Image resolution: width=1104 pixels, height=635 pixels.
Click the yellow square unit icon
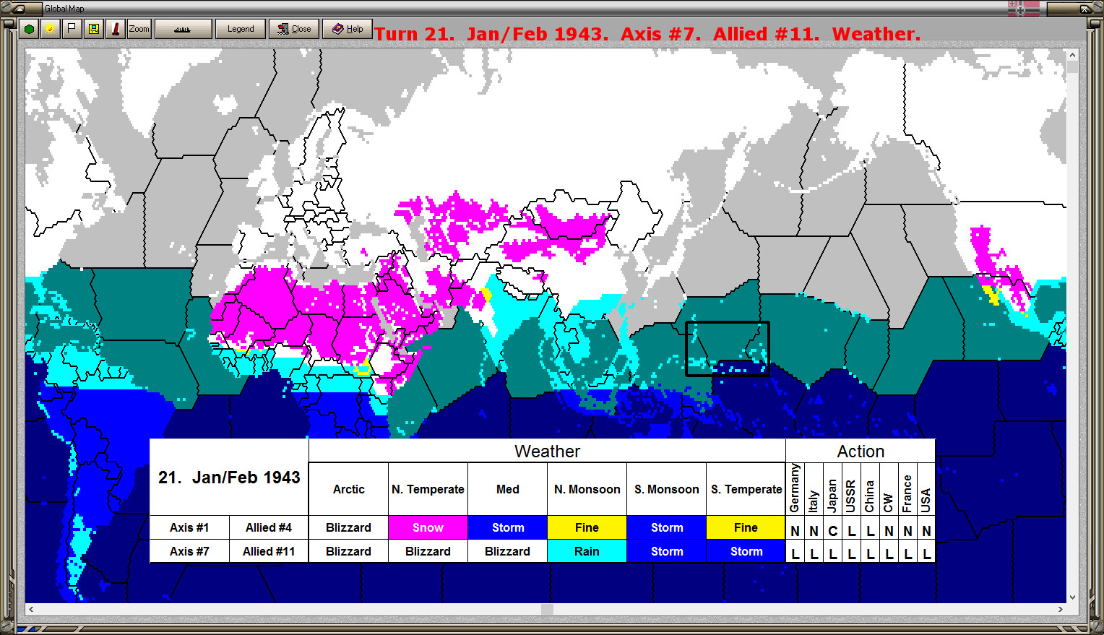93,29
